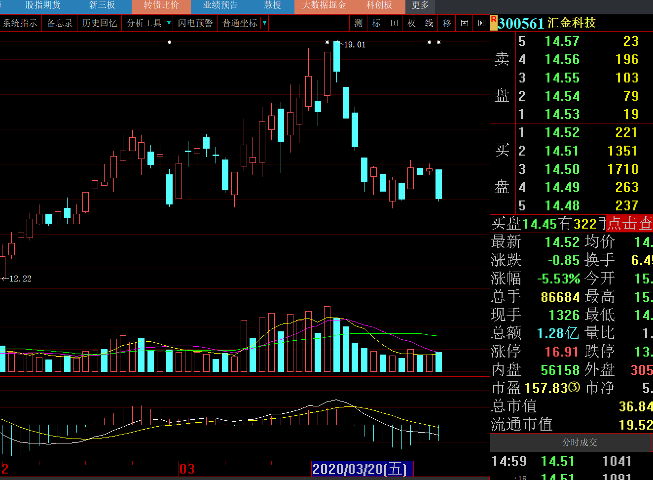Click the plus-in-box multi-window icon

[394, 23]
